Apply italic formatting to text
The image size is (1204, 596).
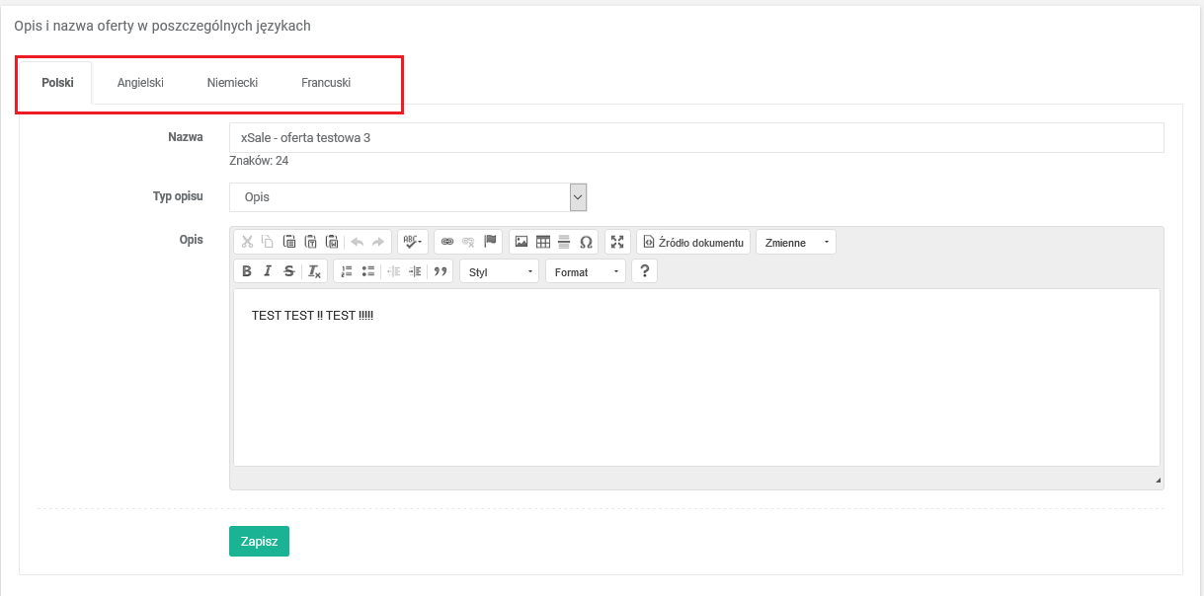268,271
